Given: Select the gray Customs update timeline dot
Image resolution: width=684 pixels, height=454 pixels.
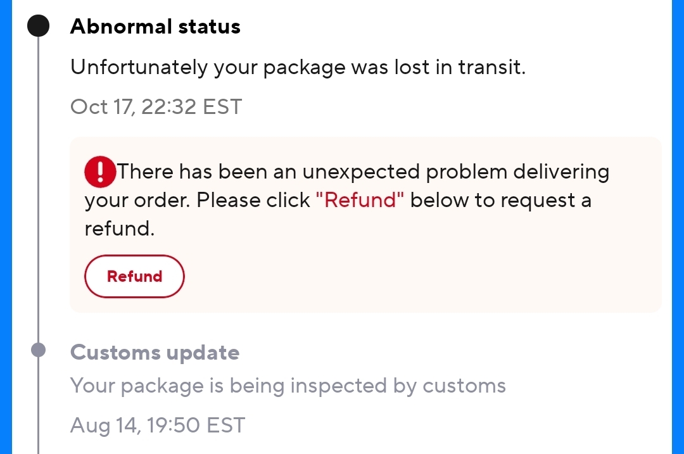Looking at the screenshot, I should 39,350.
